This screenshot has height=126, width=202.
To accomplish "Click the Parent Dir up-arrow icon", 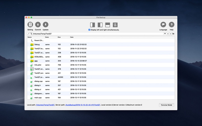I will click(x=32, y=40).
